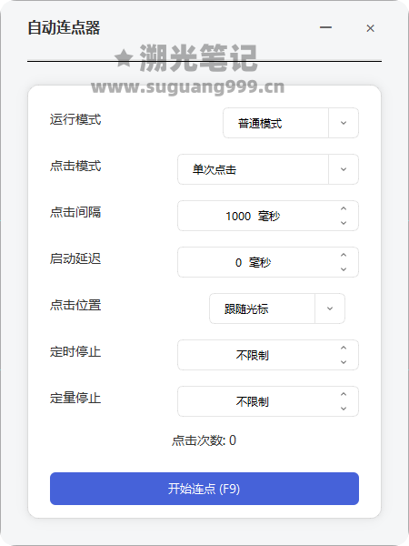The image size is (409, 546).
Task: Decrease the 定量停止 value with down arrow
Action: (344, 409)
